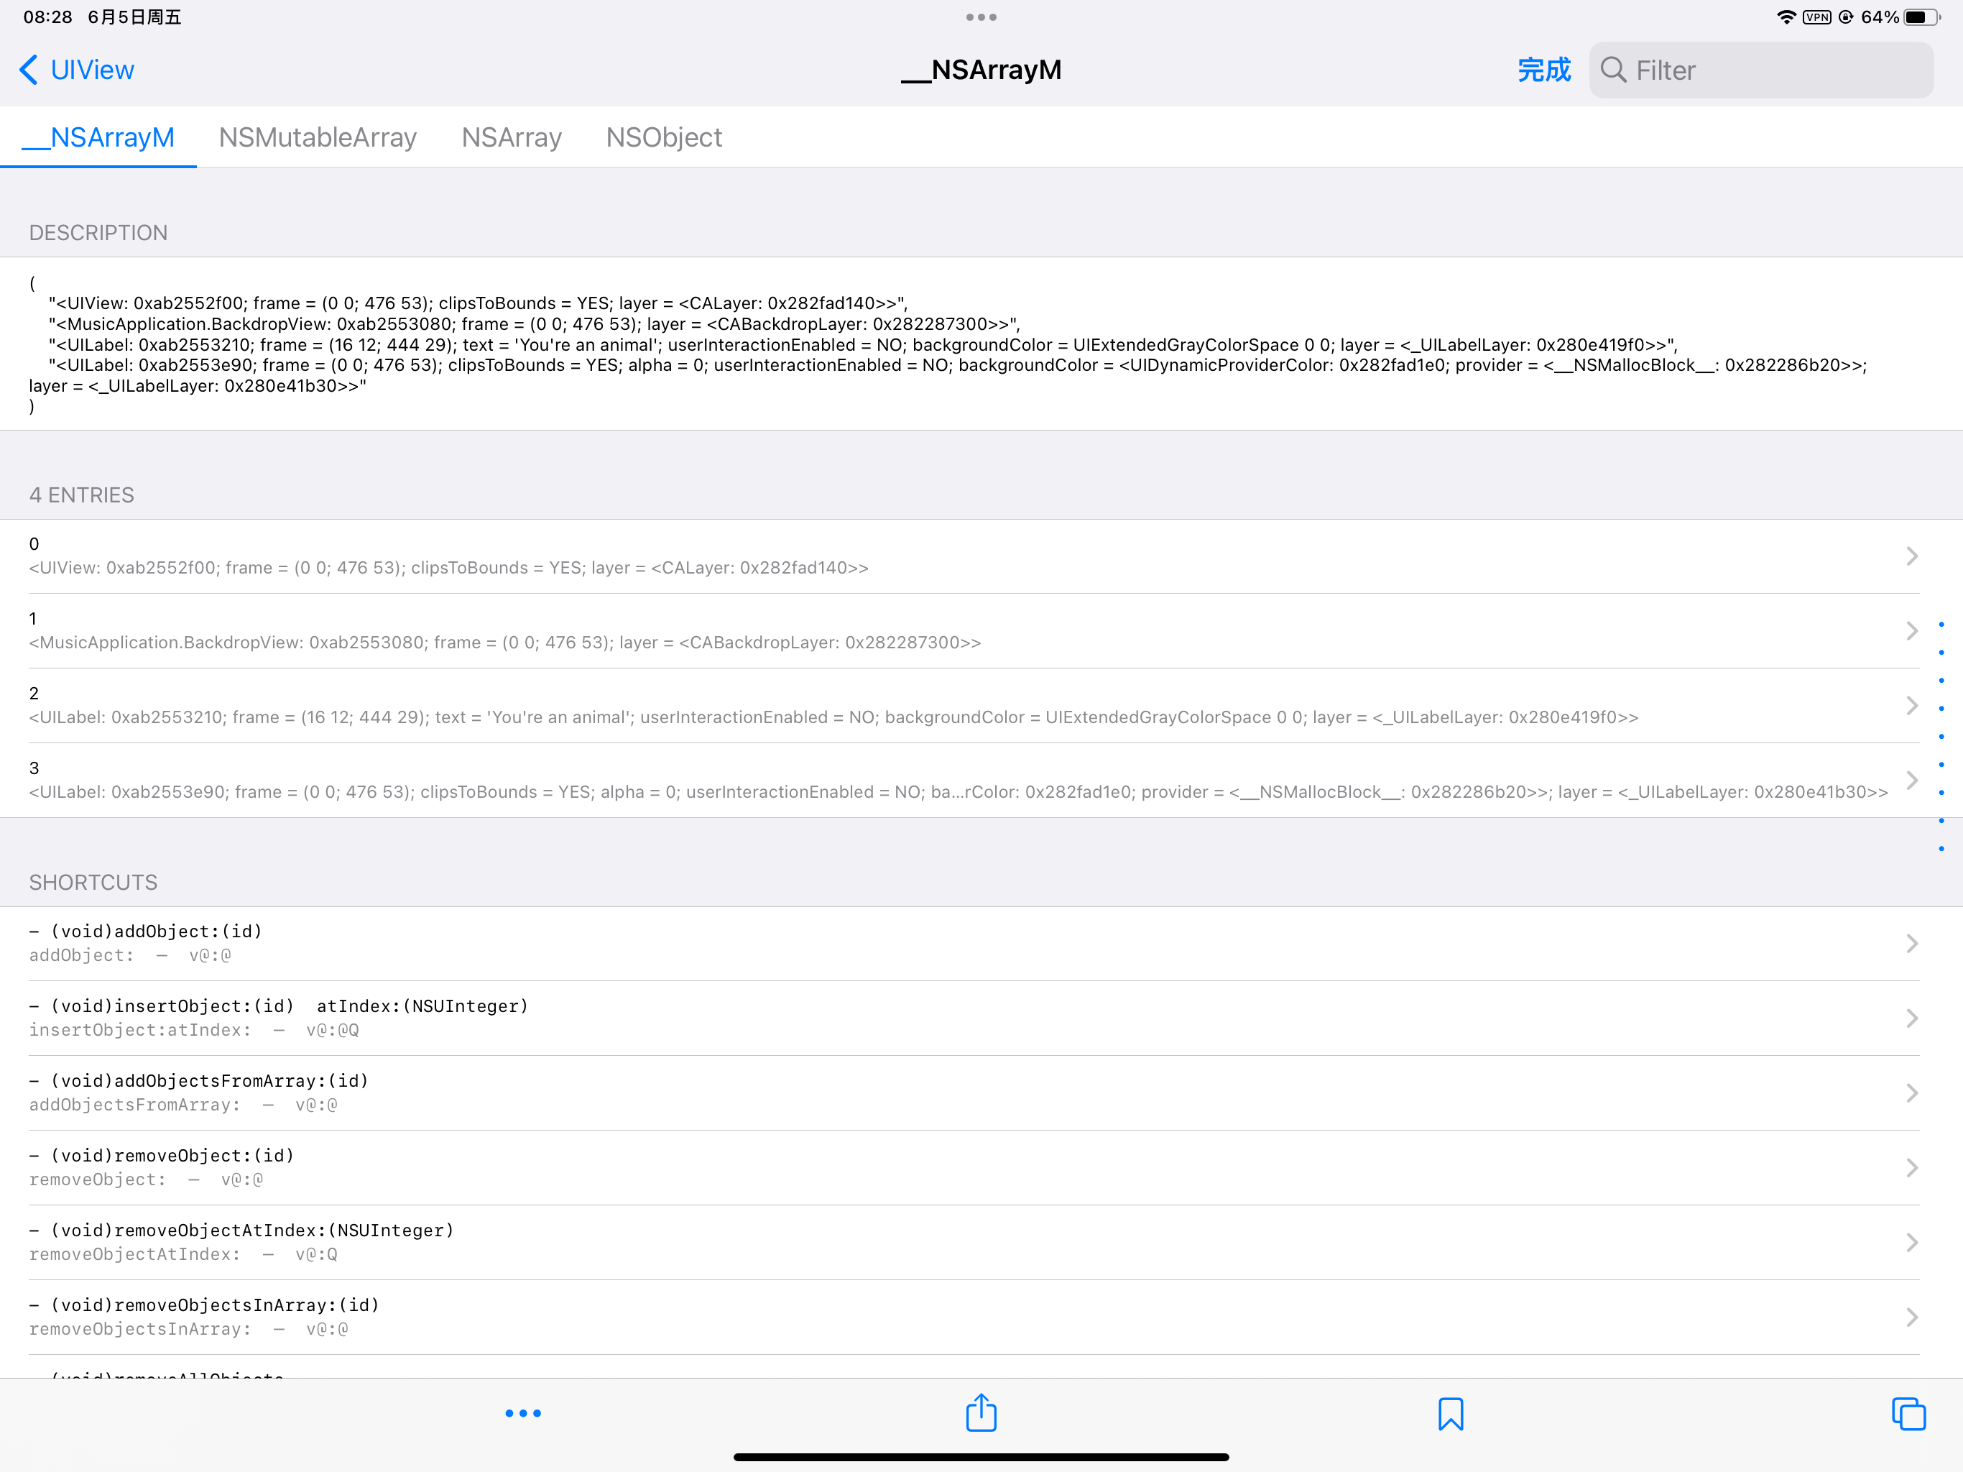Viewport: 1963px width, 1472px height.
Task: Tap the VPN status indicator
Action: [1816, 17]
